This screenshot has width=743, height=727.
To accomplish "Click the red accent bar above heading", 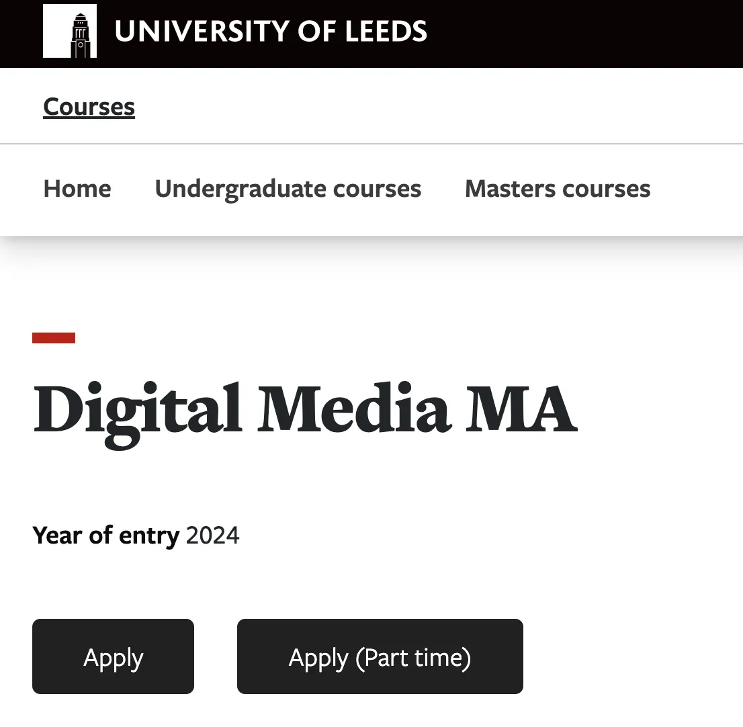I will [x=54, y=338].
